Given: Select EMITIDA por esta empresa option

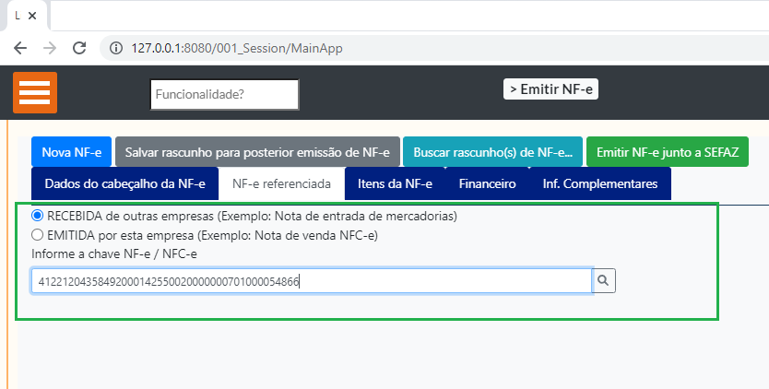Looking at the screenshot, I should click(38, 235).
